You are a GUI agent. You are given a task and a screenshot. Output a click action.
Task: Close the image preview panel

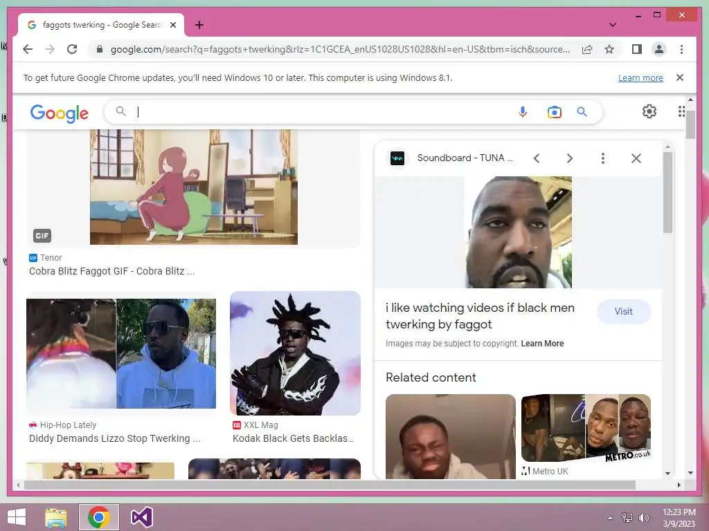[x=636, y=158]
